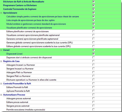The width and height of the screenshot is (122, 112).
Task: Enable the Automatizare Procese checkbox
Action: (94, 95)
